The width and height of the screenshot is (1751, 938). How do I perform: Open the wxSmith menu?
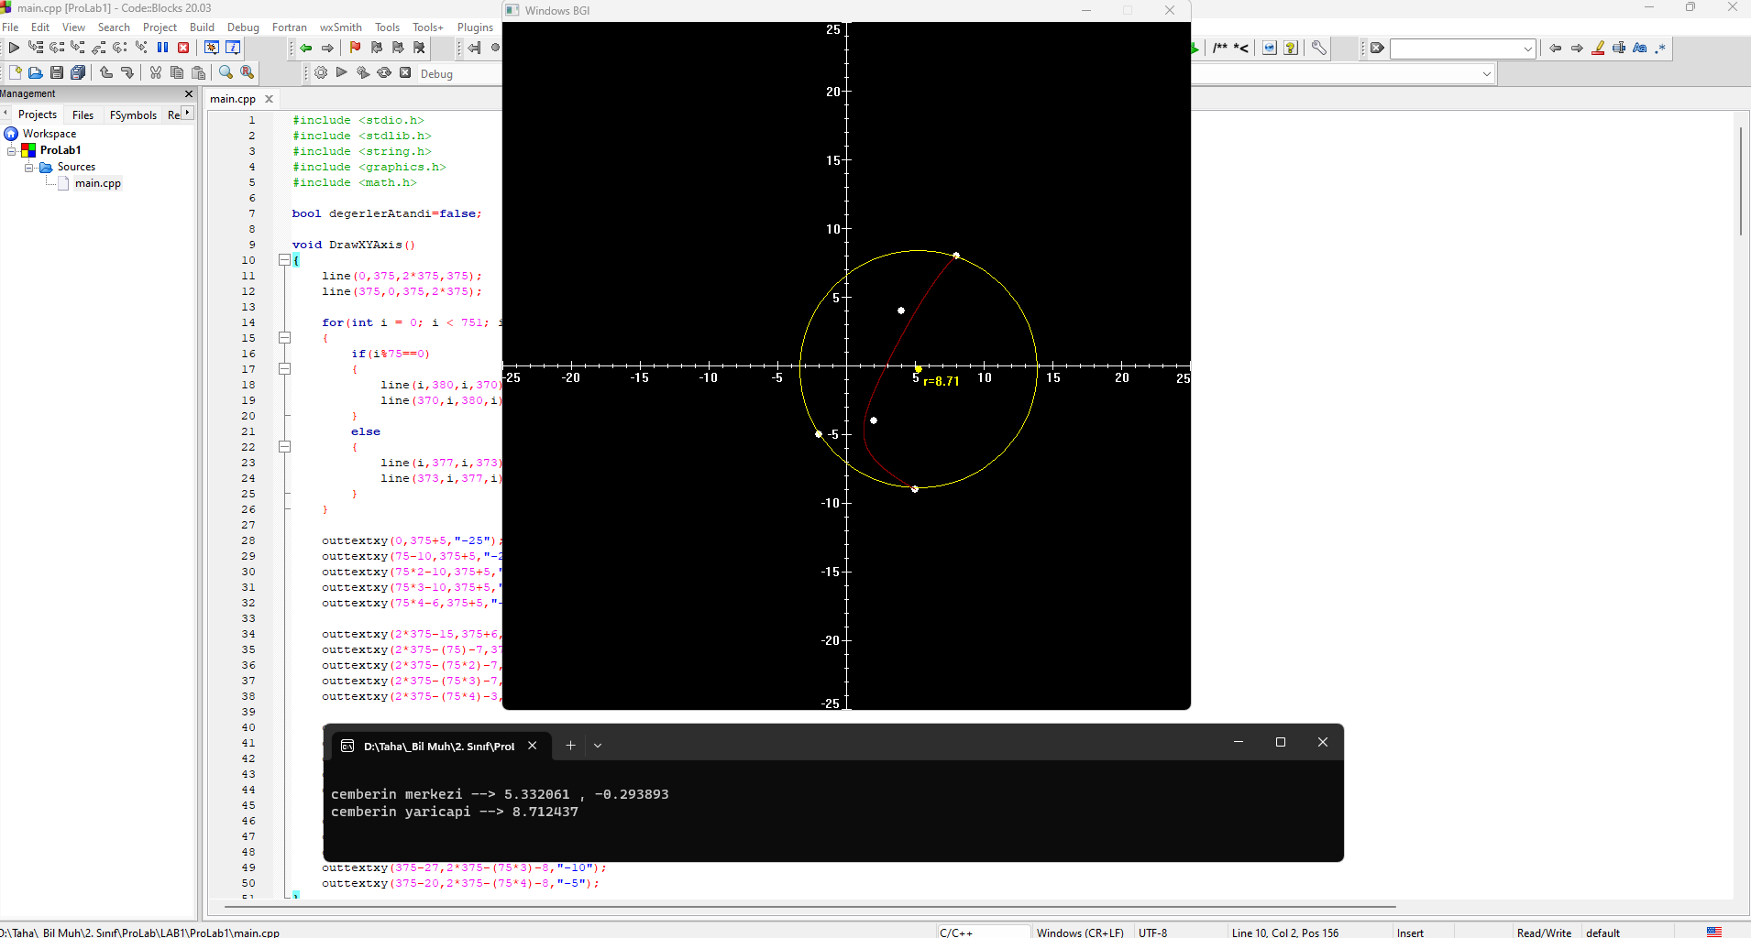click(x=340, y=27)
